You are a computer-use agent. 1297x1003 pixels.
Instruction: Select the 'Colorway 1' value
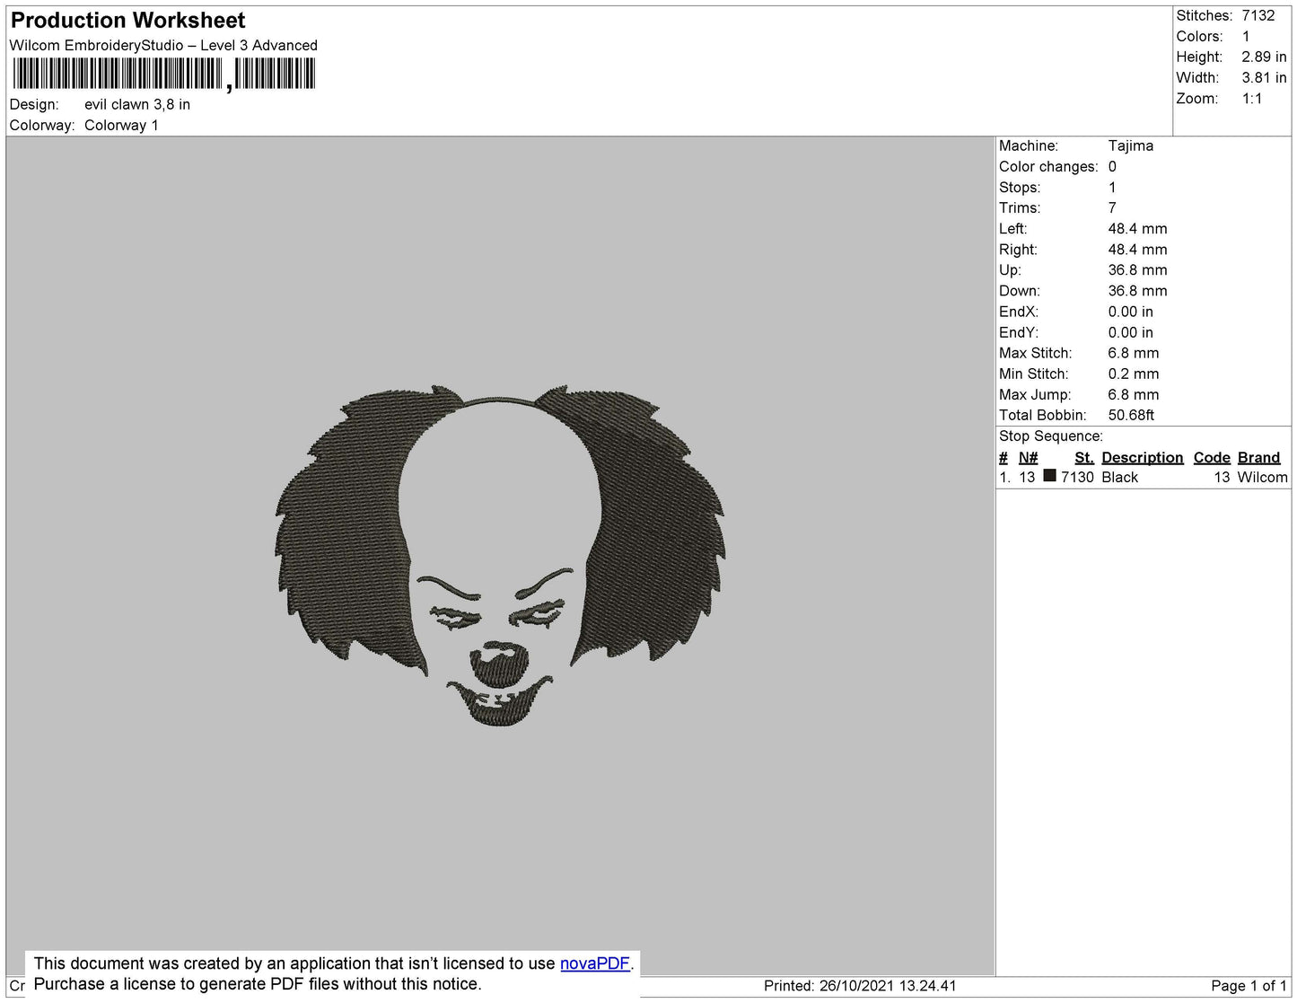coord(121,125)
